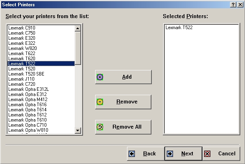Select Lexmark T522 in Selected Printers
Image resolution: width=245 pixels, height=164 pixels.
coord(179,28)
